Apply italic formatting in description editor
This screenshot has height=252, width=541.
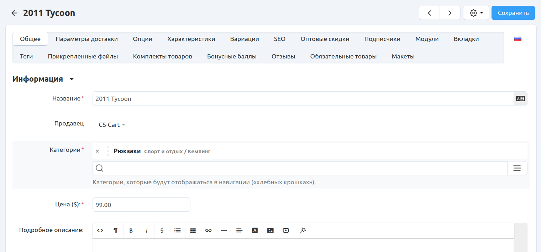[147, 231]
